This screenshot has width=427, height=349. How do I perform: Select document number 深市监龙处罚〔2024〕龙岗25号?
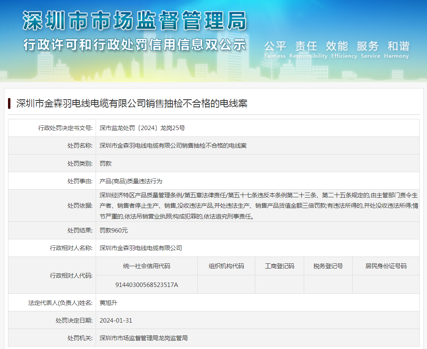tap(142, 128)
